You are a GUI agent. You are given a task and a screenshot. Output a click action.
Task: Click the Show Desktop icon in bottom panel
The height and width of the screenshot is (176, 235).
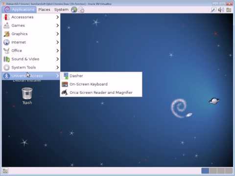coord(5,171)
